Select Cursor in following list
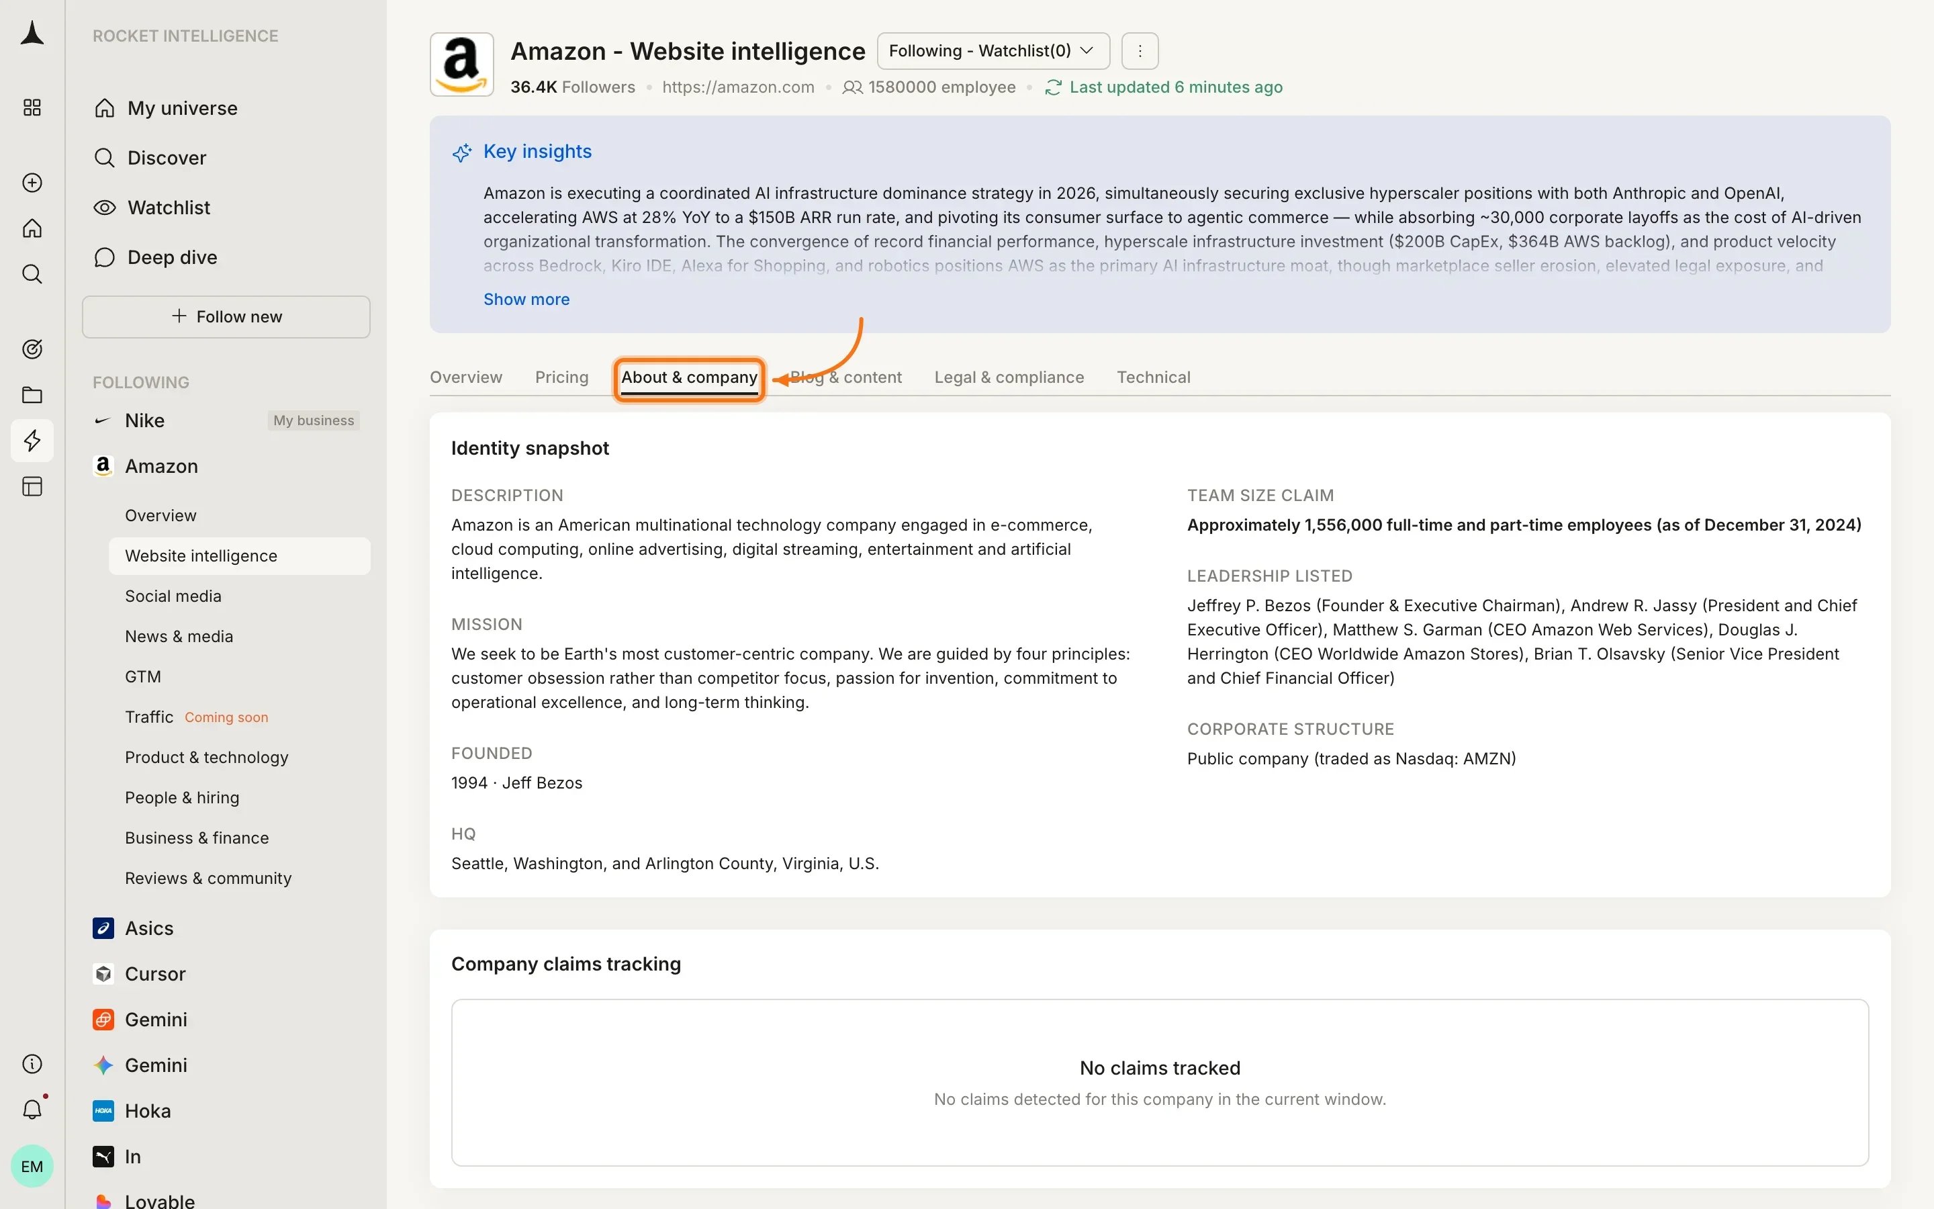1934x1209 pixels. [155, 973]
